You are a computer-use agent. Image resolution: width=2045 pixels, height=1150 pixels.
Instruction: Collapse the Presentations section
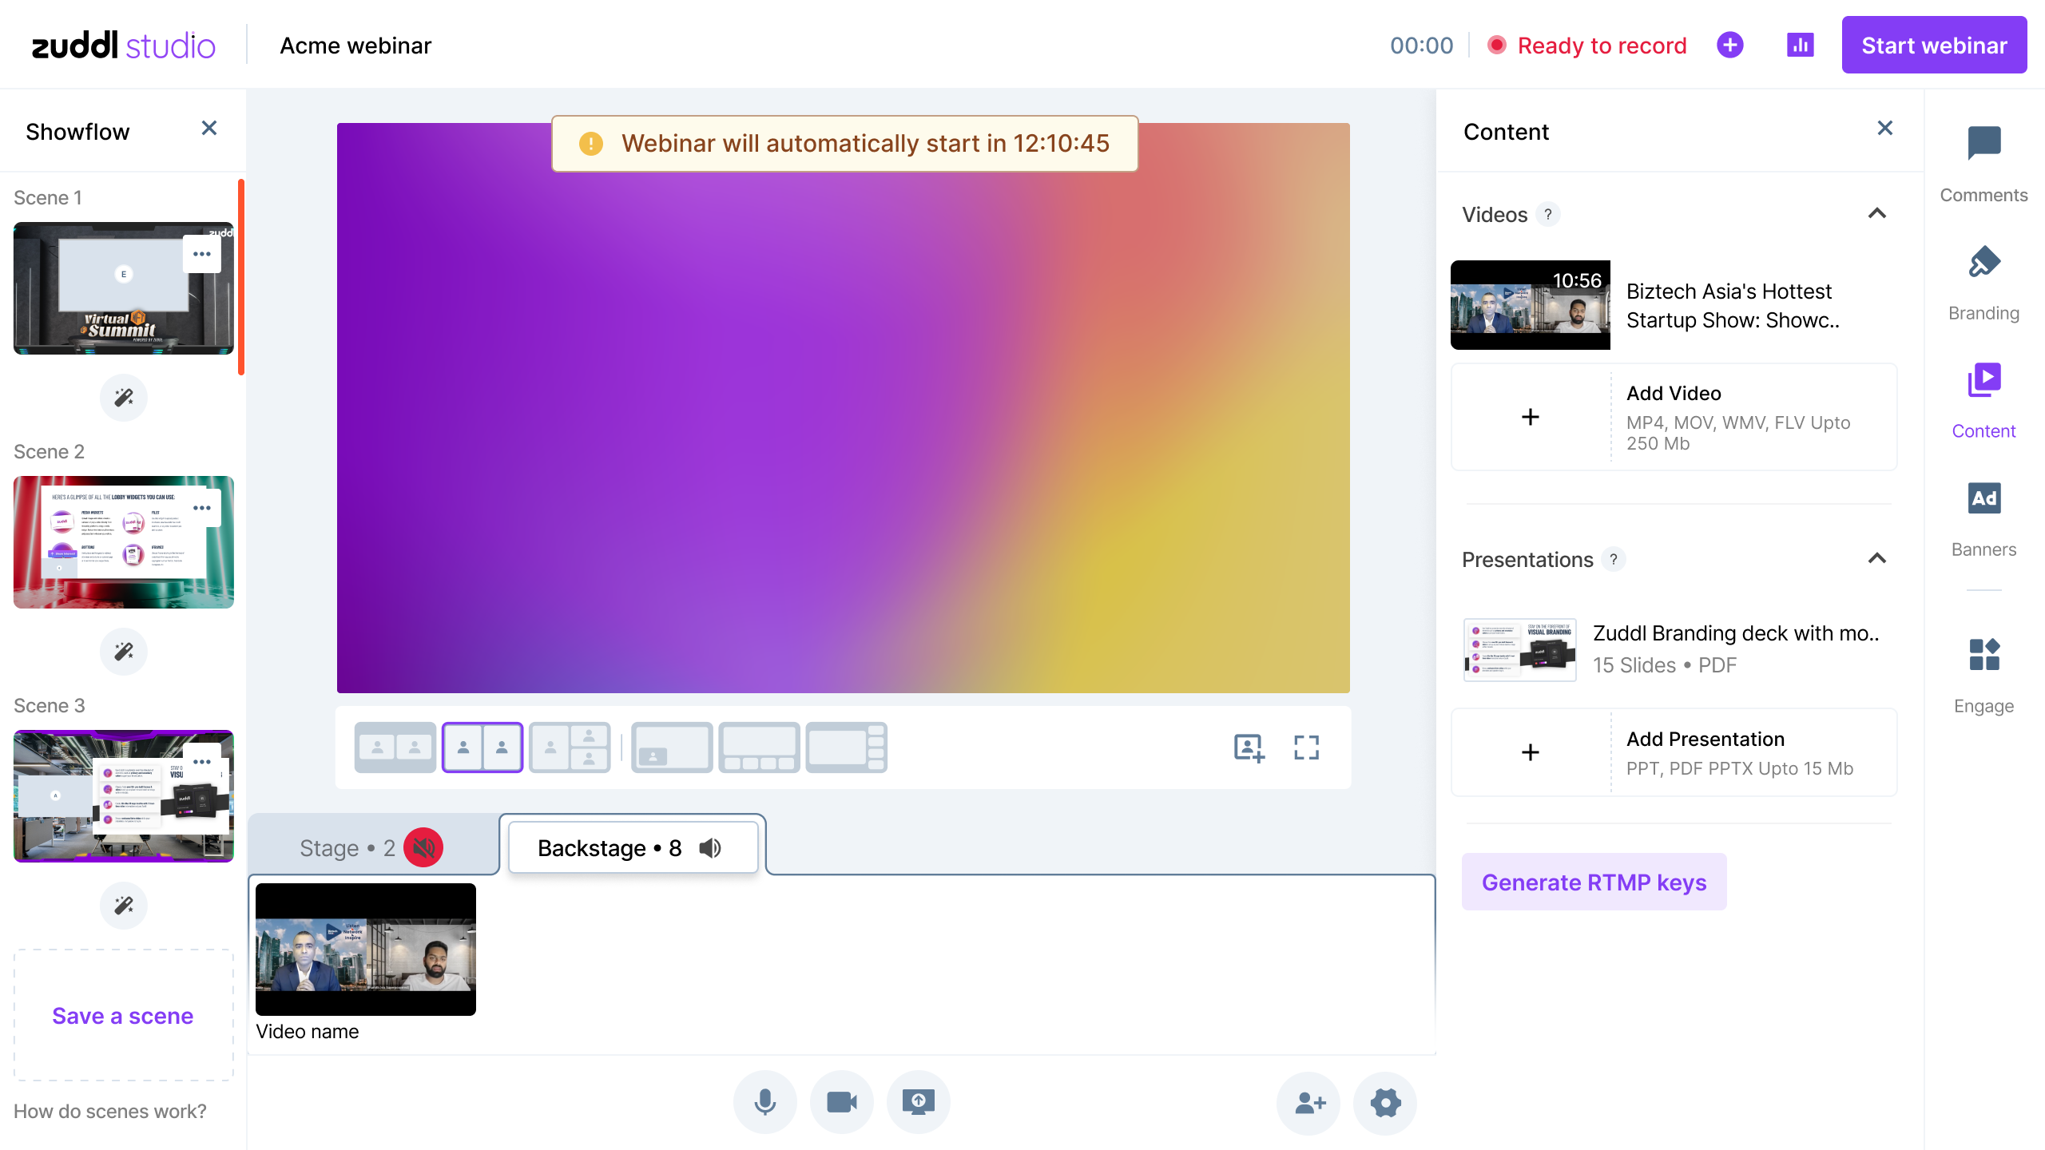pyautogui.click(x=1877, y=559)
